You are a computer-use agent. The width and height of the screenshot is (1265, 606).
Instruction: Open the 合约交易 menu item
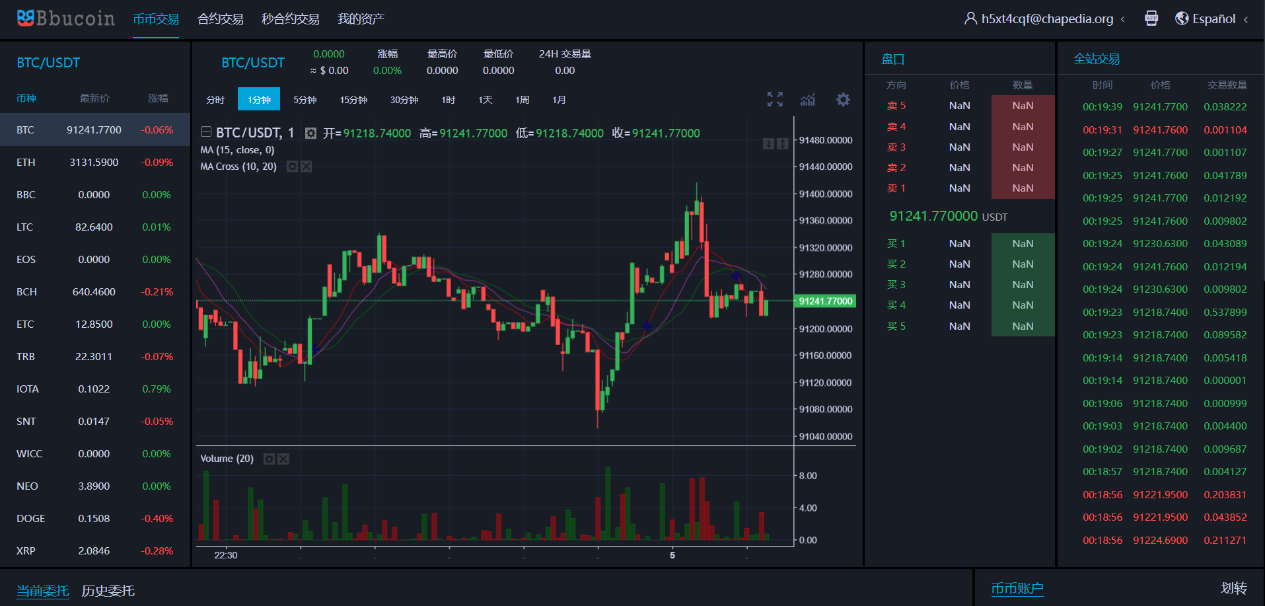click(220, 19)
